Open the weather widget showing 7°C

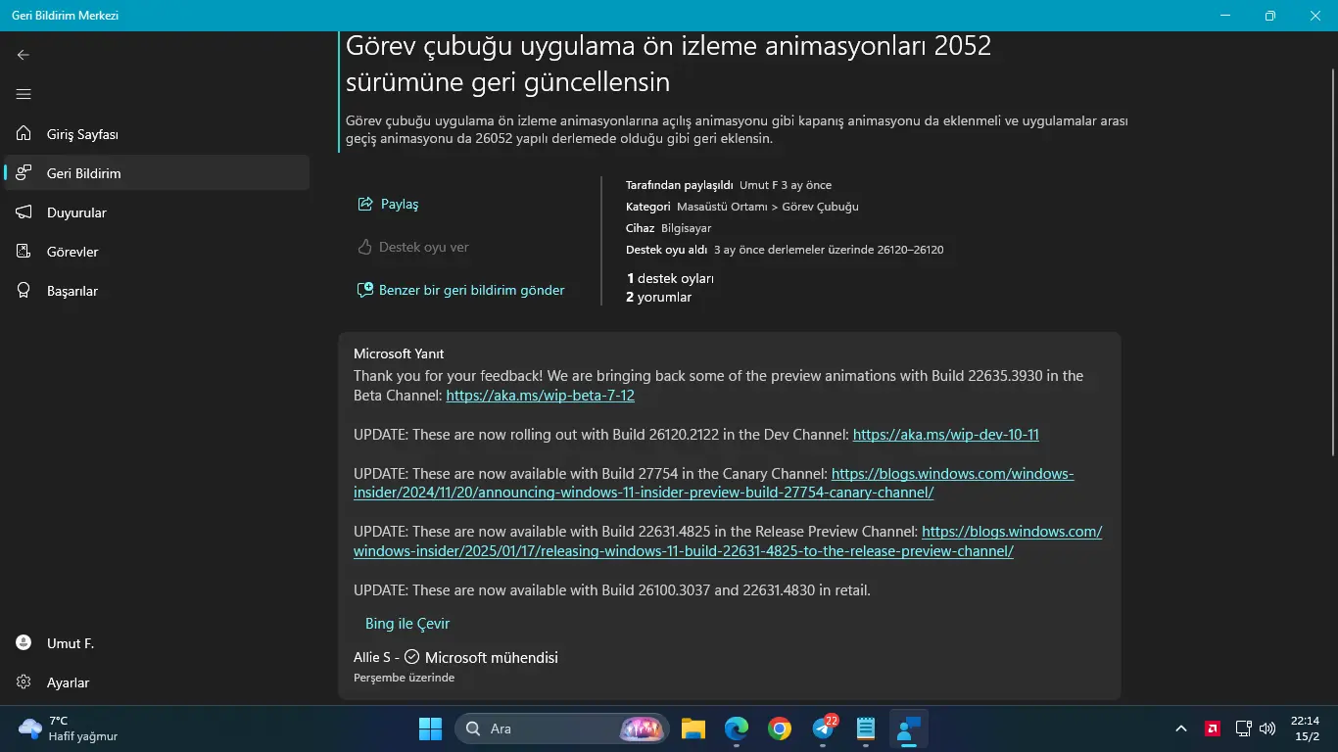(x=69, y=728)
